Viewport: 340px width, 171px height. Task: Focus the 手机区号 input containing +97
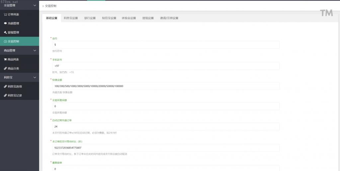(166, 66)
